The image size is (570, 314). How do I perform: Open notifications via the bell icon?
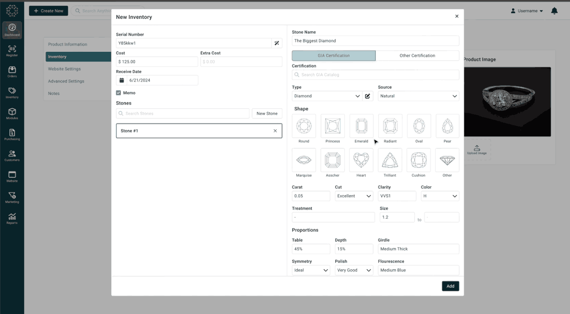coord(554,11)
